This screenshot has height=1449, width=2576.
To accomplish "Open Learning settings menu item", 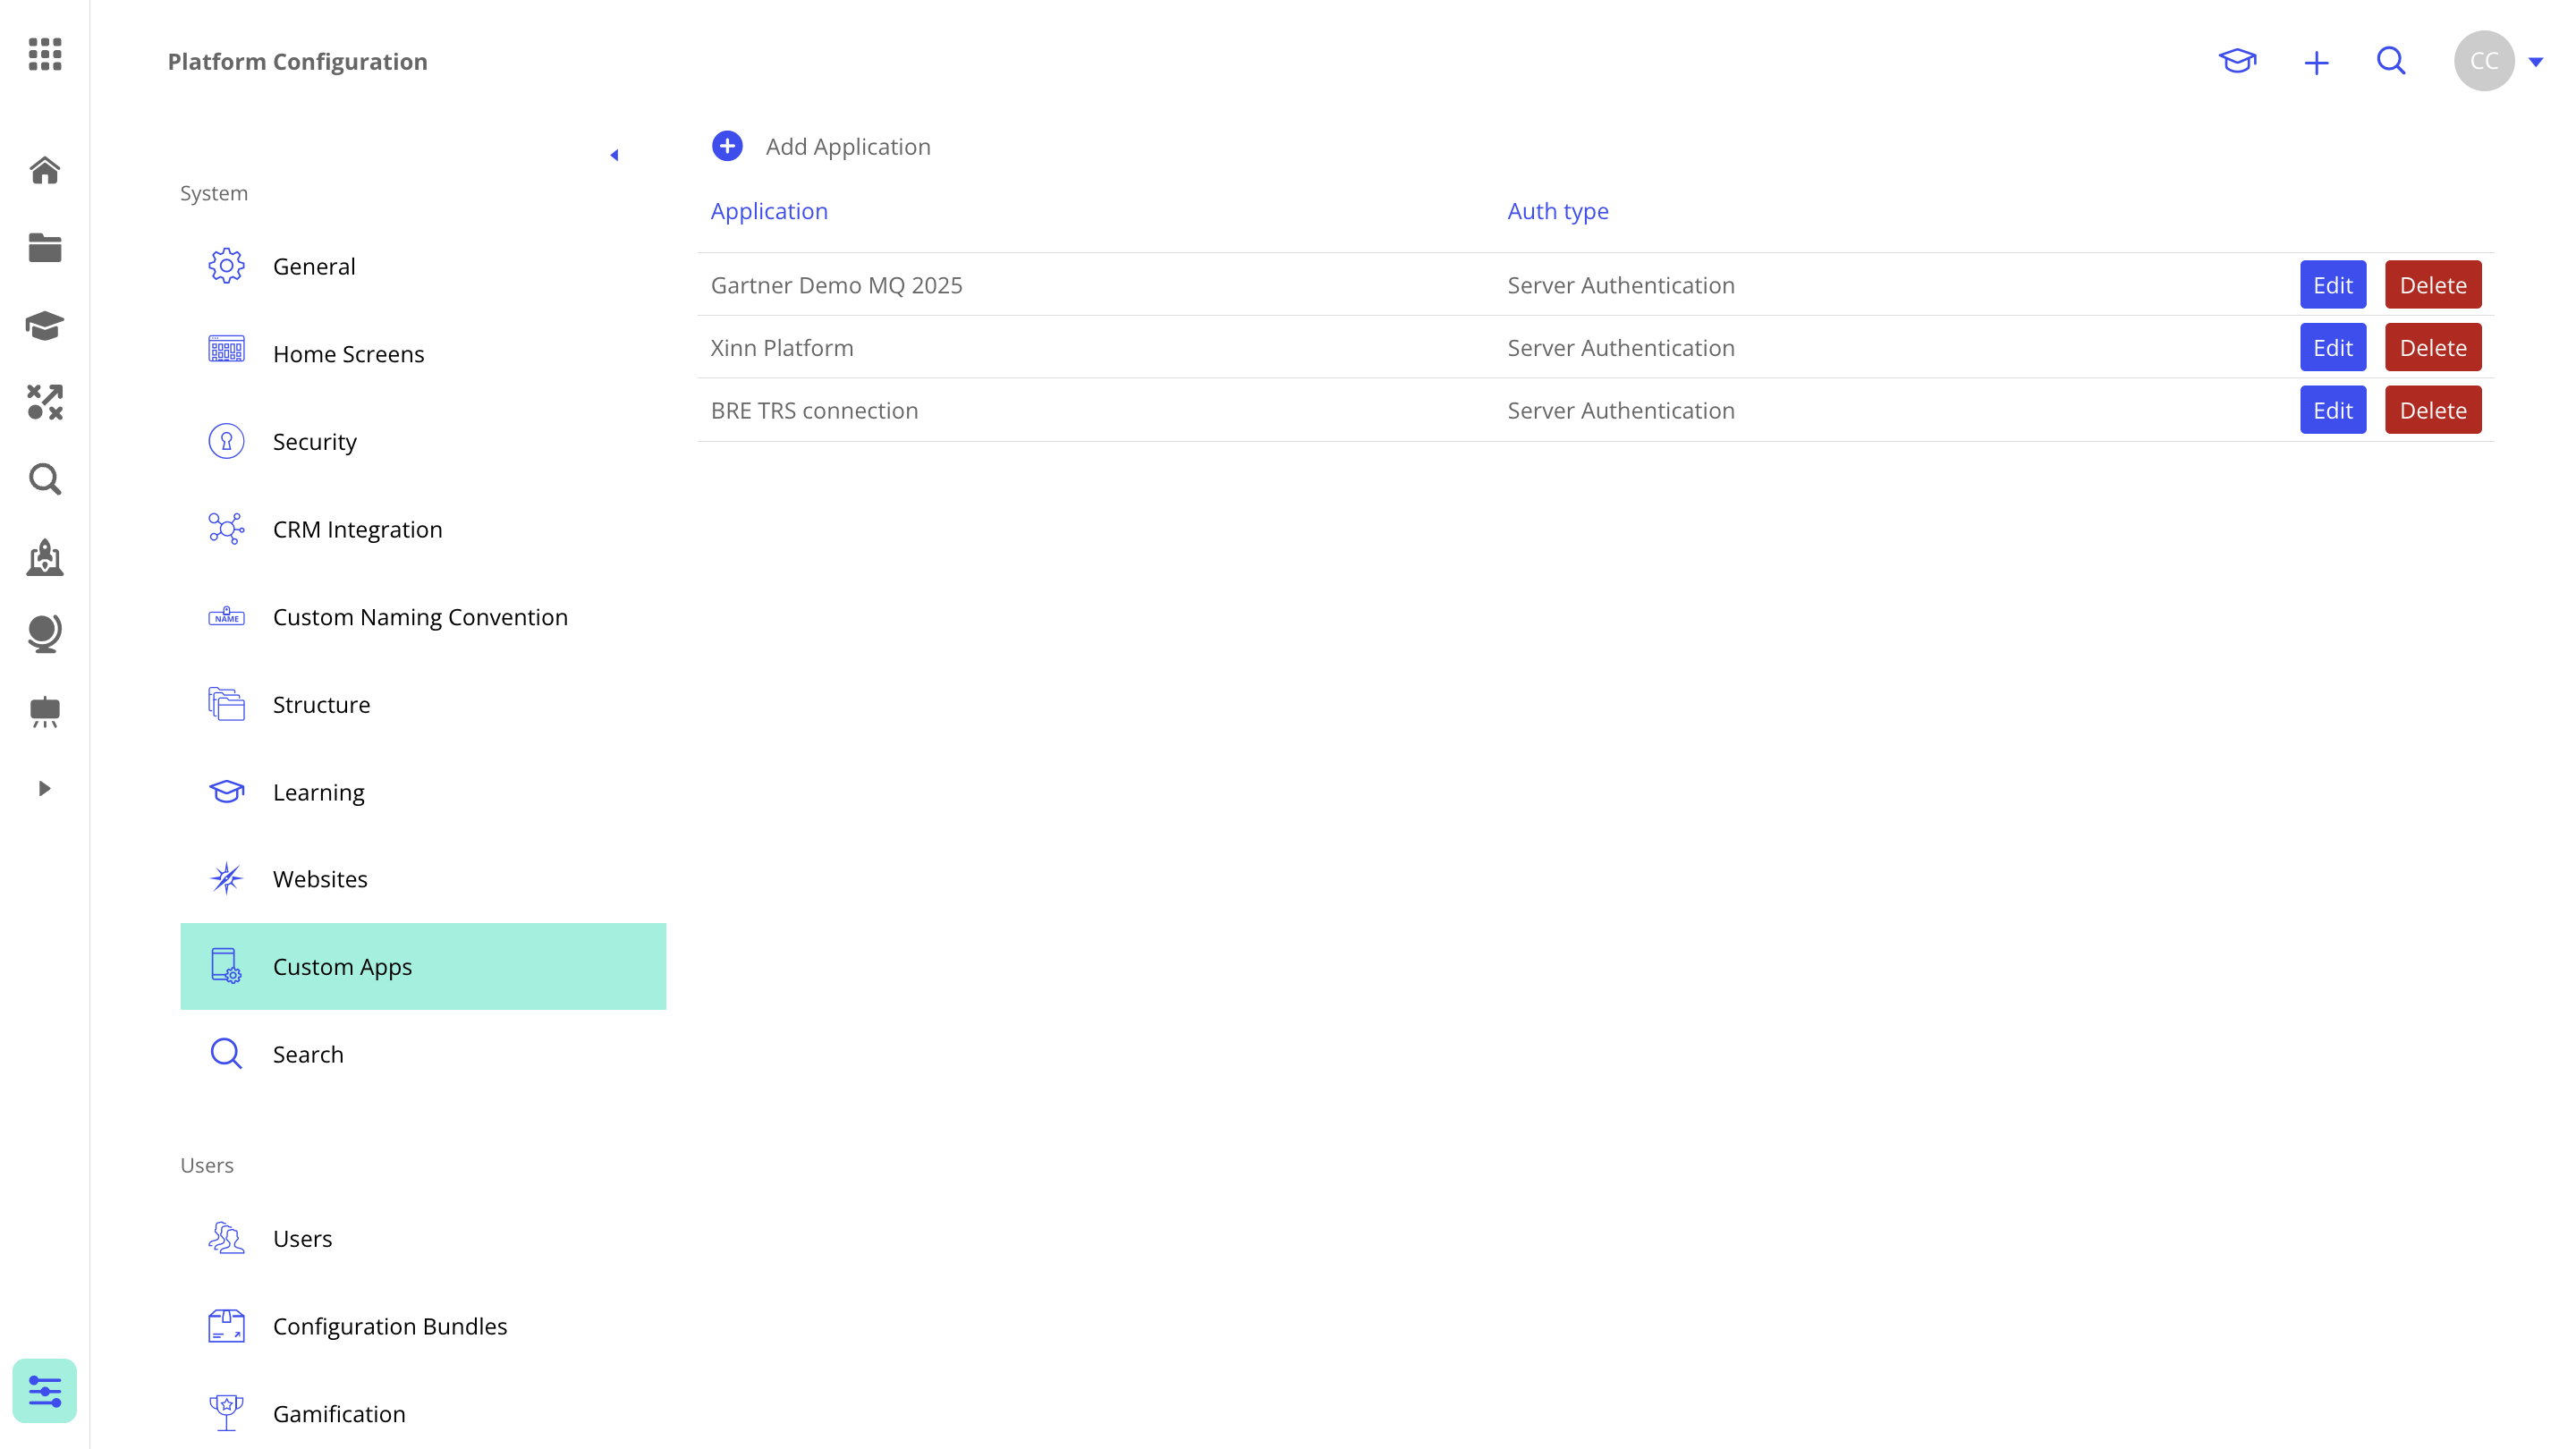I will coord(423,792).
